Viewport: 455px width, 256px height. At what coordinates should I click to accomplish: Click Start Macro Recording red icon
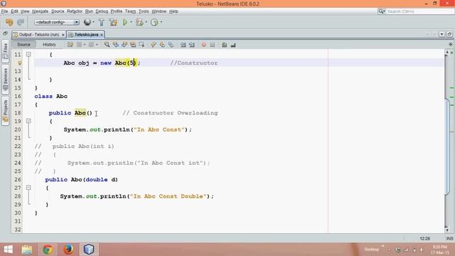204,45
